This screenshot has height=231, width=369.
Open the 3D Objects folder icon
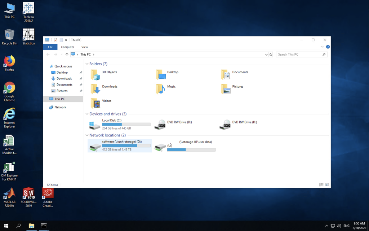point(95,74)
